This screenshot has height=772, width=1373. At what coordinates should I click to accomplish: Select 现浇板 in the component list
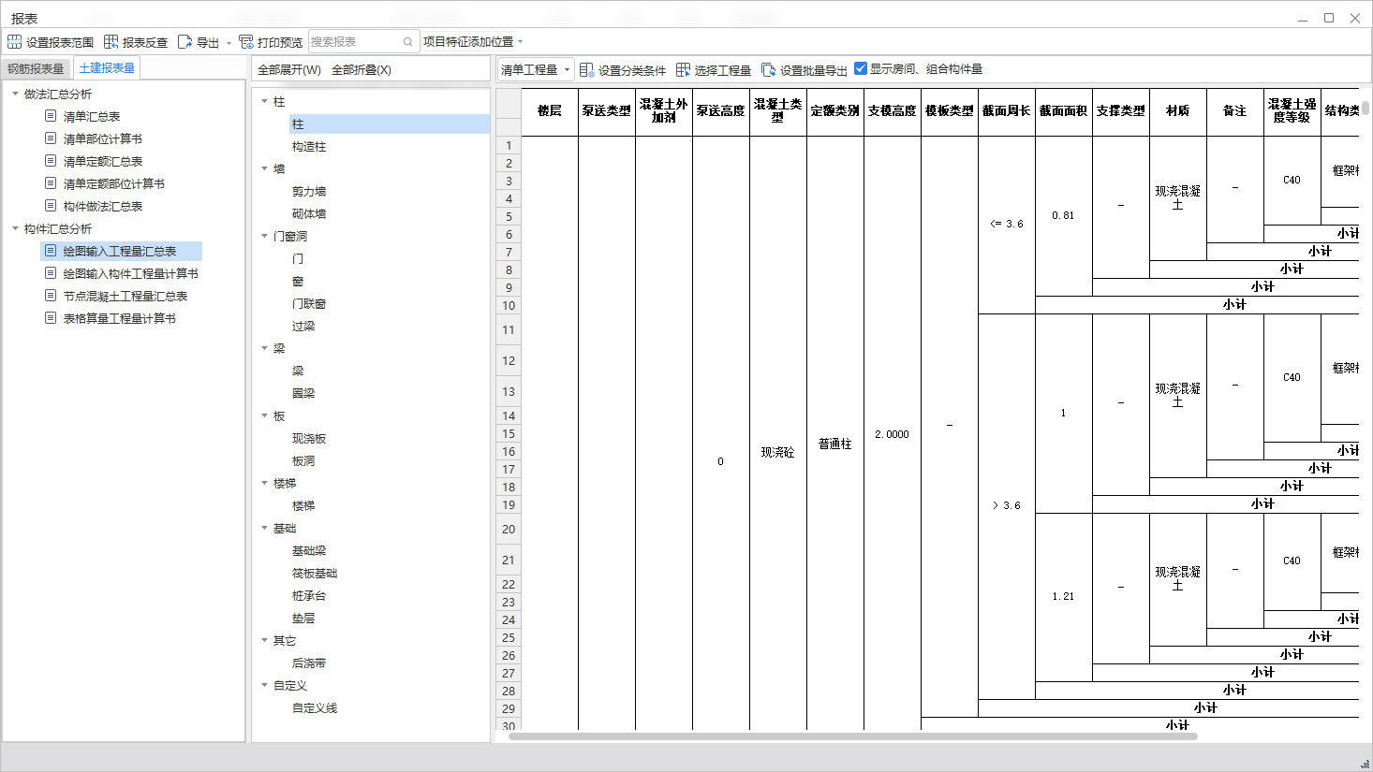pos(309,438)
